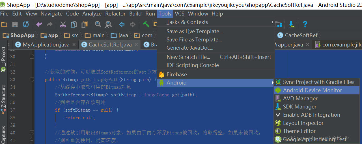Collapse the comment fold at line 40
This screenshot has height=144, width=362.
pos(32,132)
